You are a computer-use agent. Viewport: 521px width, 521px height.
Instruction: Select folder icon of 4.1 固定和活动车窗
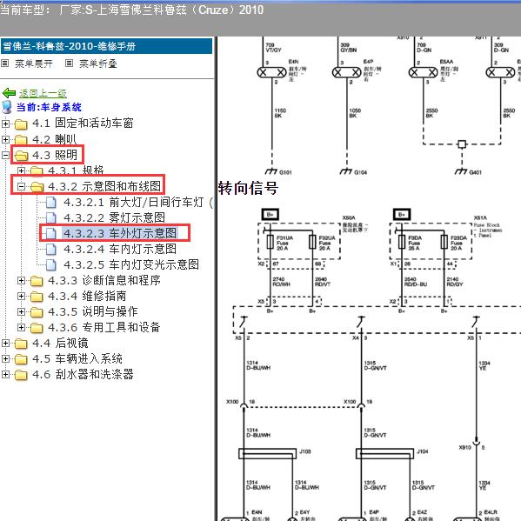pyautogui.click(x=21, y=124)
